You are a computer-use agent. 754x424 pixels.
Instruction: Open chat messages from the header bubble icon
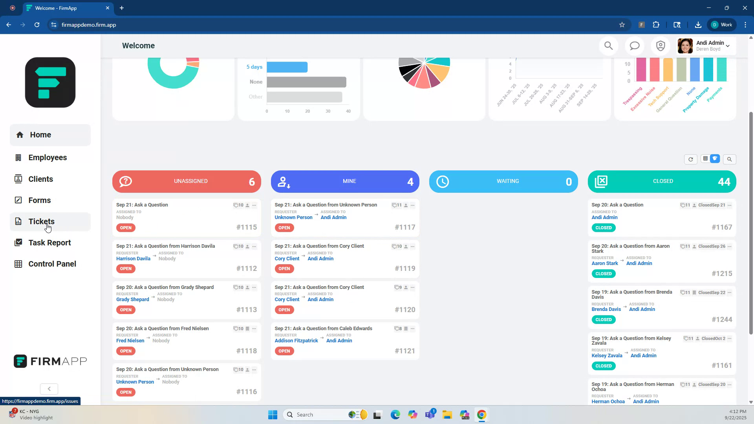tap(634, 46)
